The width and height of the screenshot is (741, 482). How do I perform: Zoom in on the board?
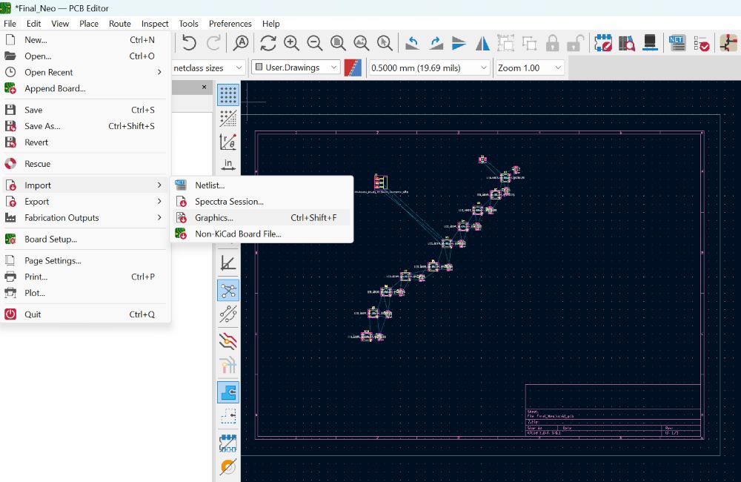click(291, 44)
